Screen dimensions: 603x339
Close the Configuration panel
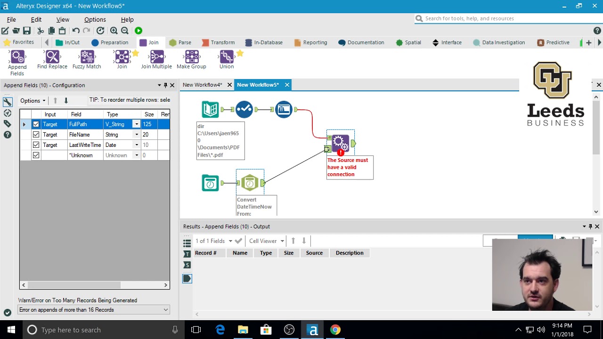(x=172, y=85)
